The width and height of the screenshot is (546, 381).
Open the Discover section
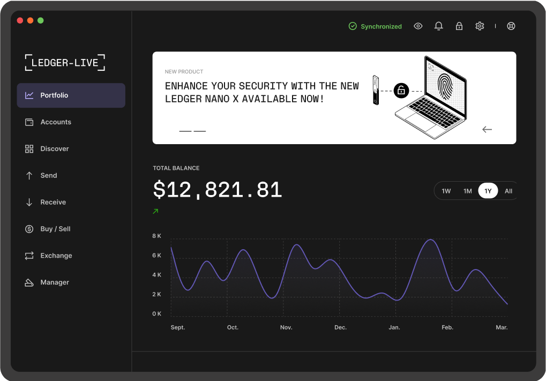[54, 148]
